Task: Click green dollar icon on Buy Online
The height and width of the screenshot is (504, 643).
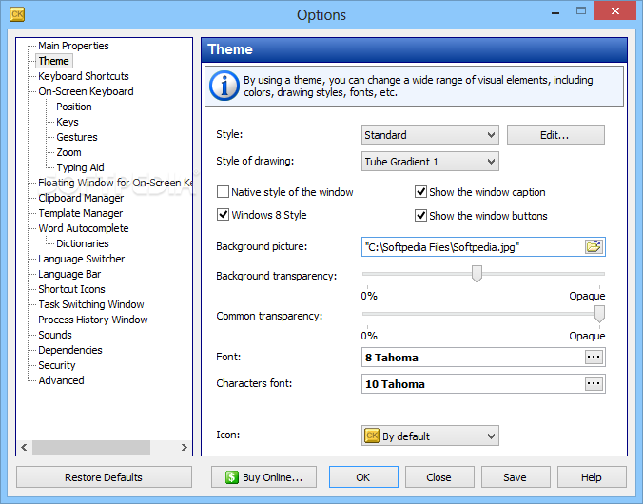Action: [232, 477]
